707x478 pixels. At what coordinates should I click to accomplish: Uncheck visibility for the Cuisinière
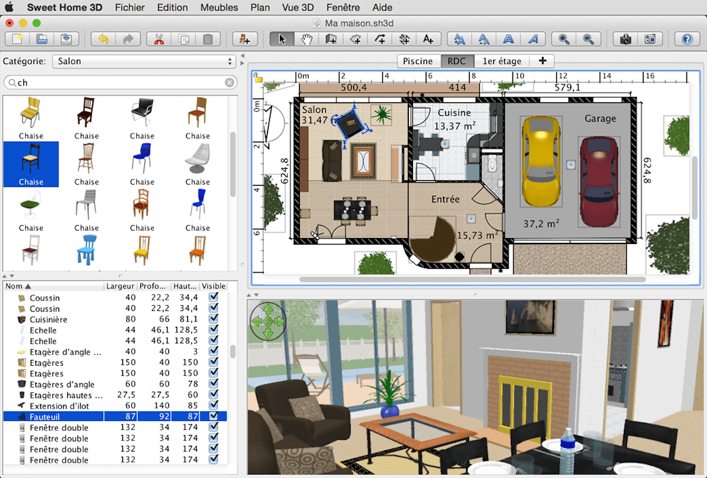[x=214, y=319]
